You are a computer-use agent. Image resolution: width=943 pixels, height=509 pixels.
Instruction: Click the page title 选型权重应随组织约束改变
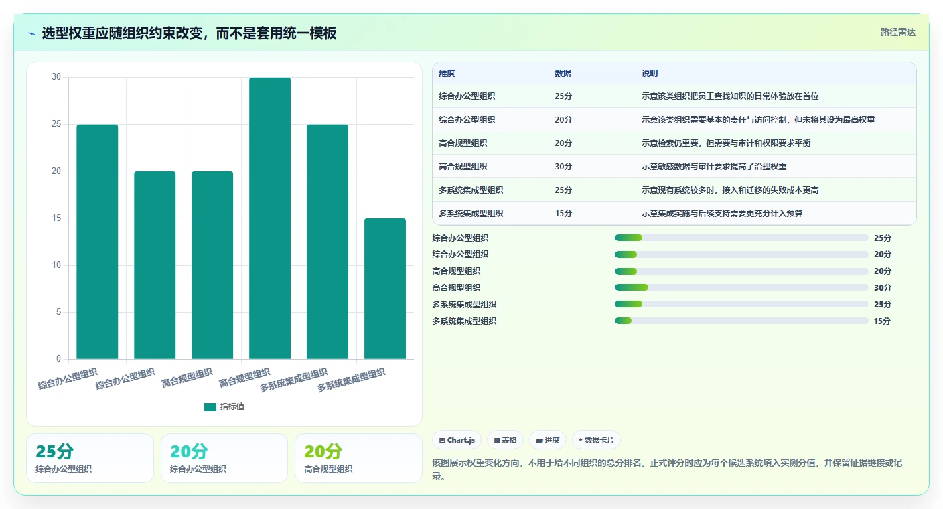[189, 33]
